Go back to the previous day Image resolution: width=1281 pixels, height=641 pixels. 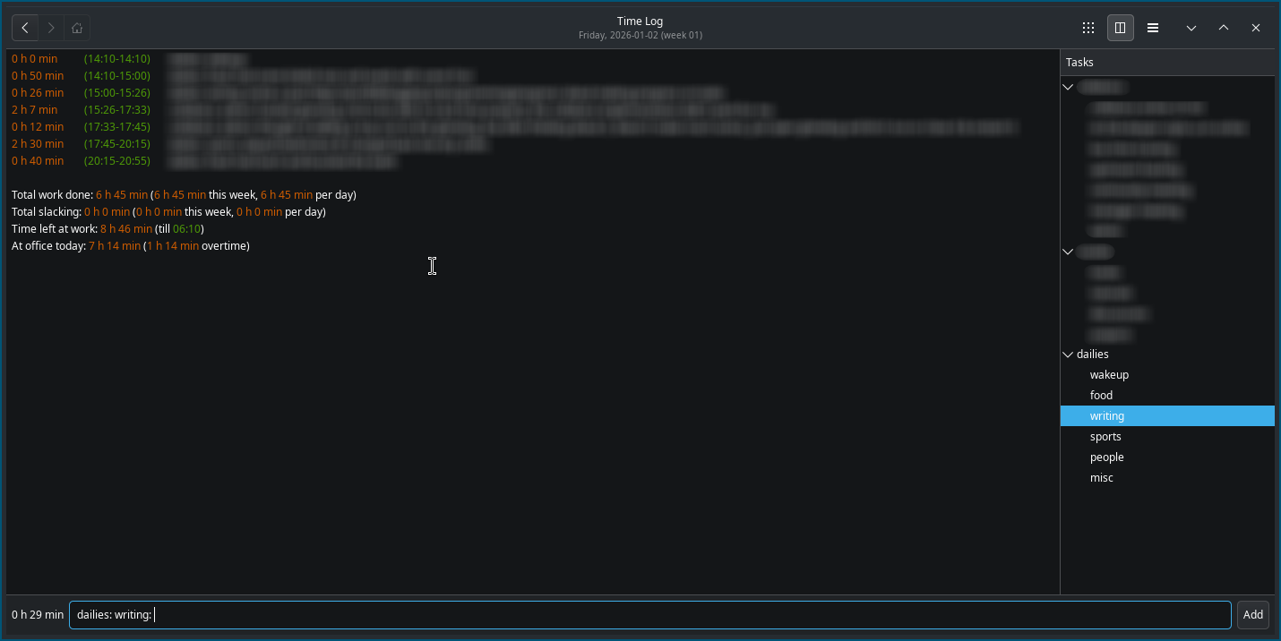click(x=25, y=28)
